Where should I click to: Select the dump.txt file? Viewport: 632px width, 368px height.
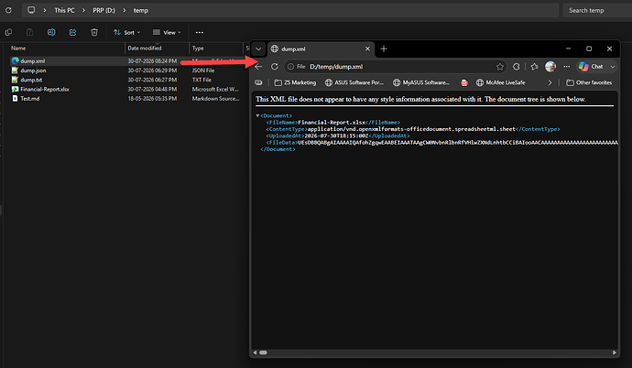click(31, 80)
